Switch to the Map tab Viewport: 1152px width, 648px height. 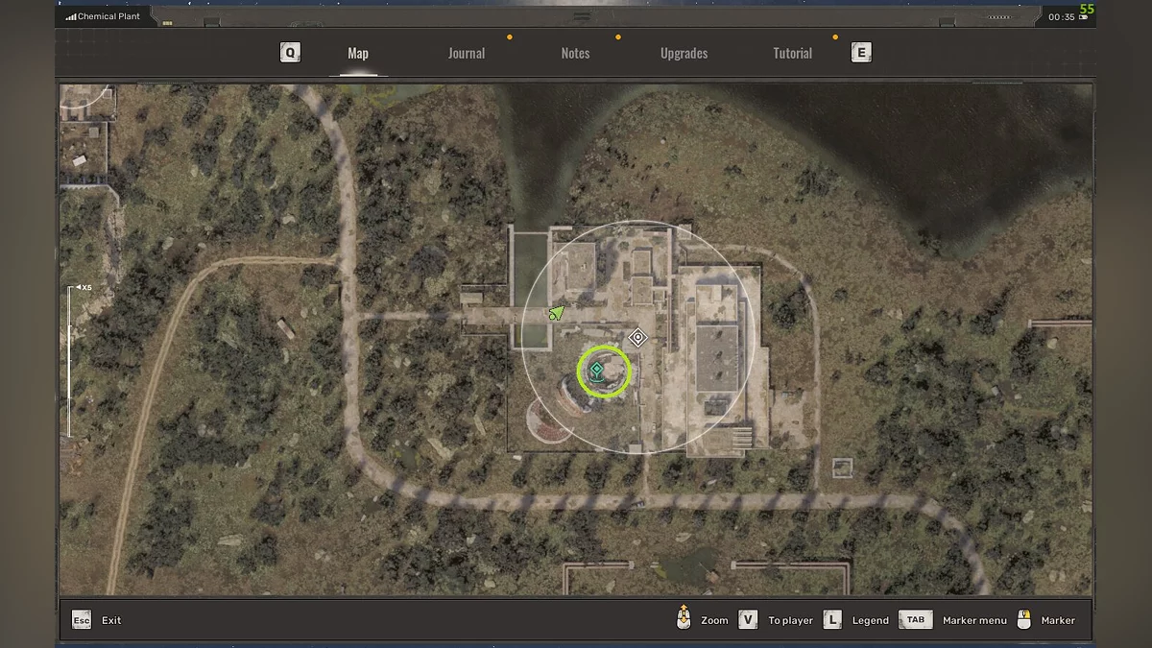(358, 54)
